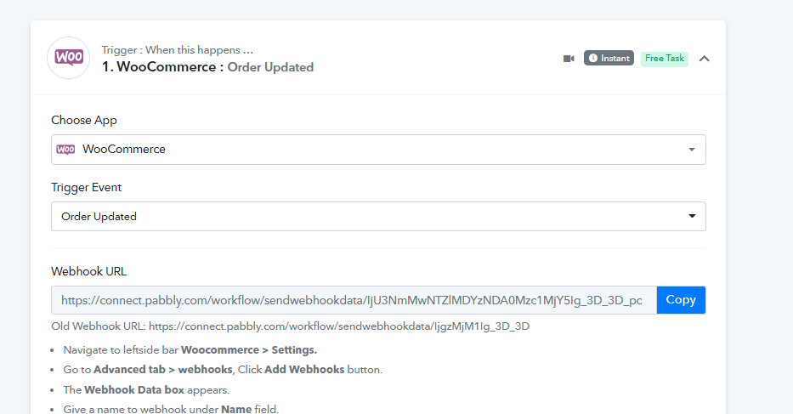
Task: Open the Trigger Event Order Updated dropdown
Action: point(378,216)
